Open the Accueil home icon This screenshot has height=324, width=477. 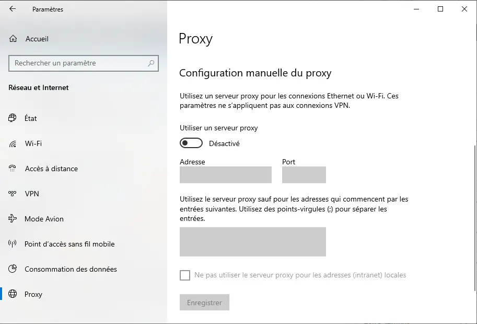tap(13, 39)
